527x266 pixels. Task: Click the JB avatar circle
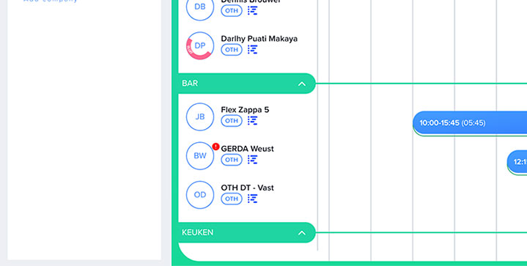click(200, 117)
